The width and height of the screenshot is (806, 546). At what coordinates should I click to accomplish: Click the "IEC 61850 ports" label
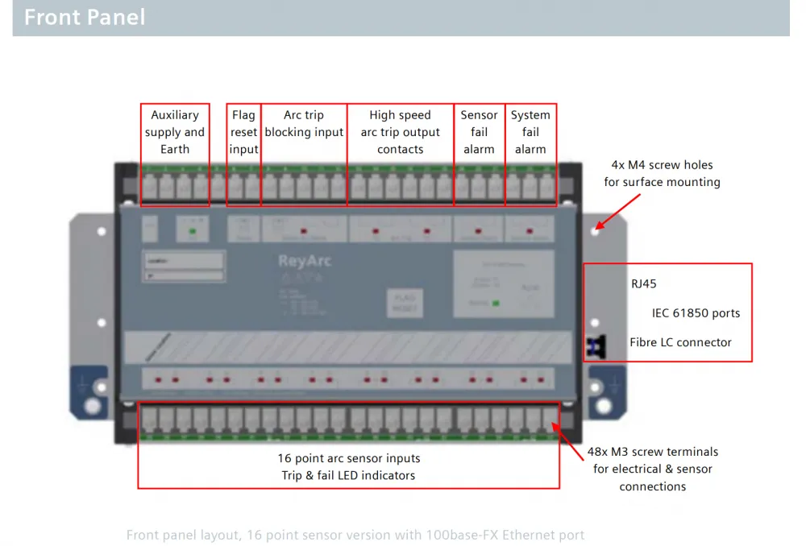point(696,312)
